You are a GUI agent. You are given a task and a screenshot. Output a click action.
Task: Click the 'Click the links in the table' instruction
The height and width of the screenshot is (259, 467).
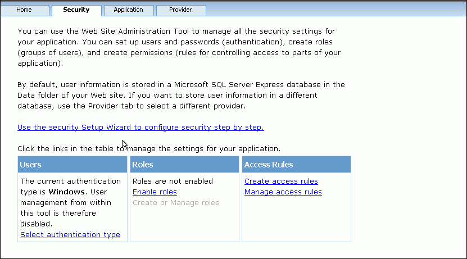click(149, 149)
